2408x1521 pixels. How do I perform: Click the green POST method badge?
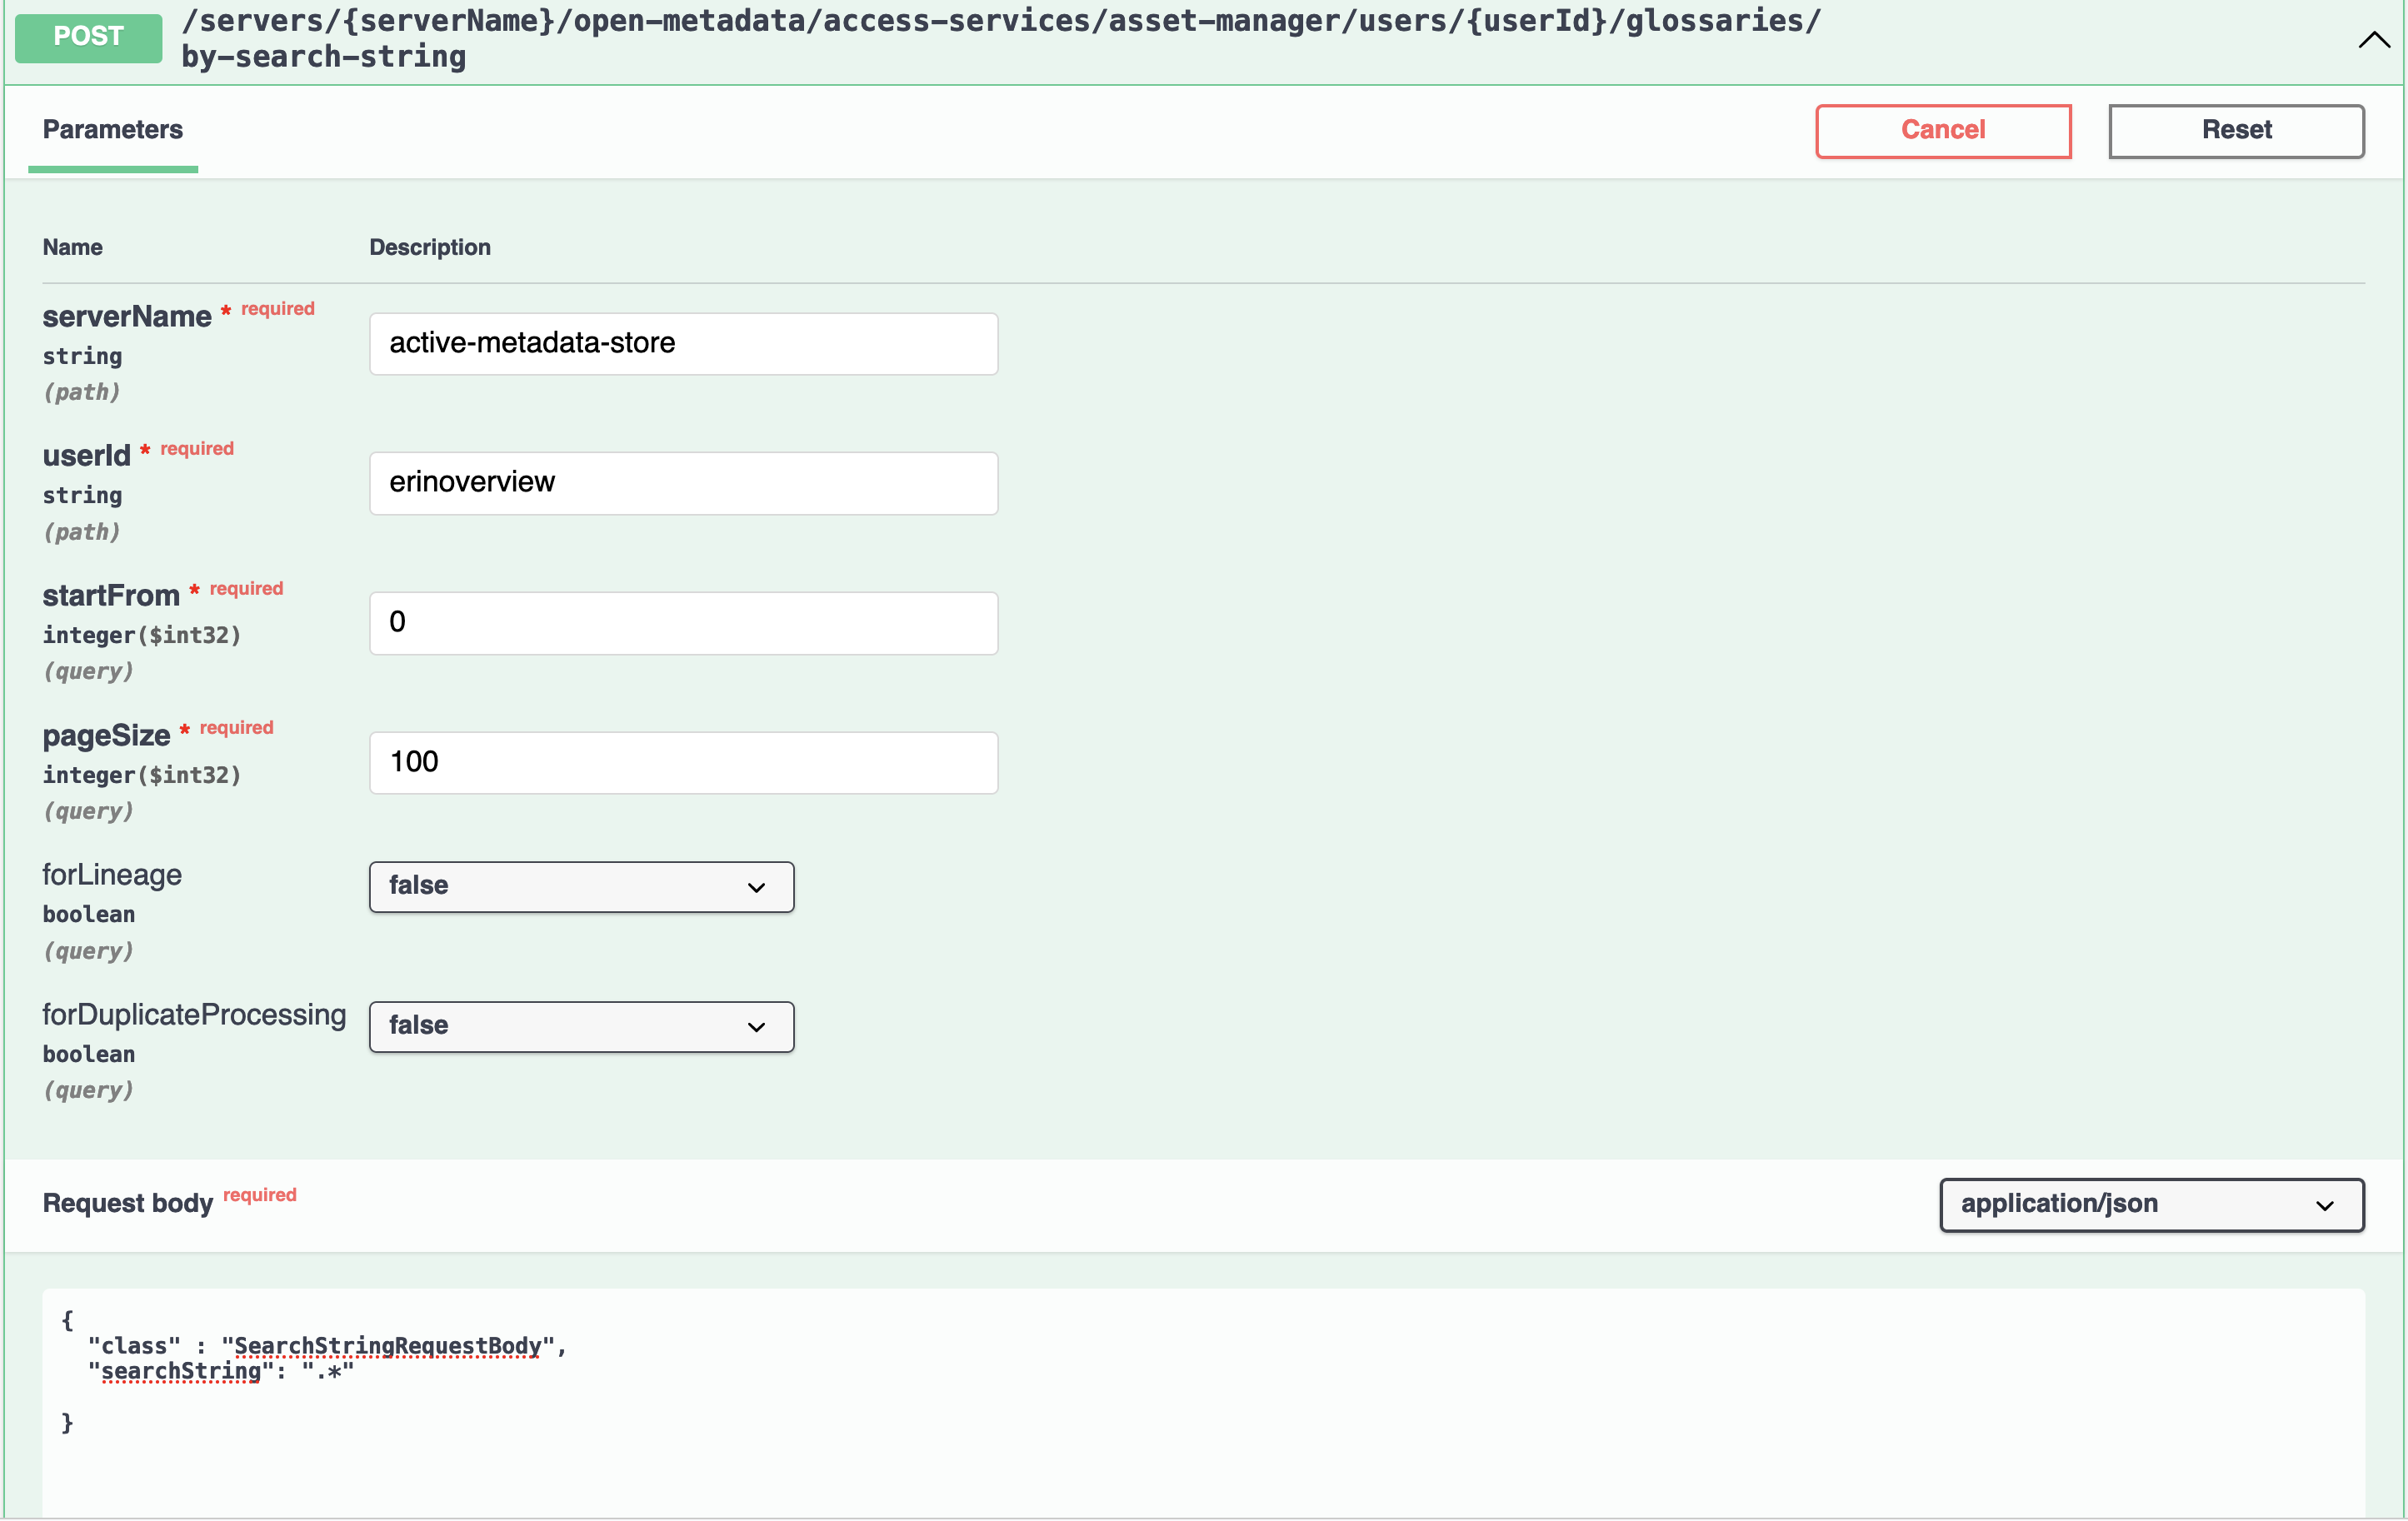pos(88,37)
